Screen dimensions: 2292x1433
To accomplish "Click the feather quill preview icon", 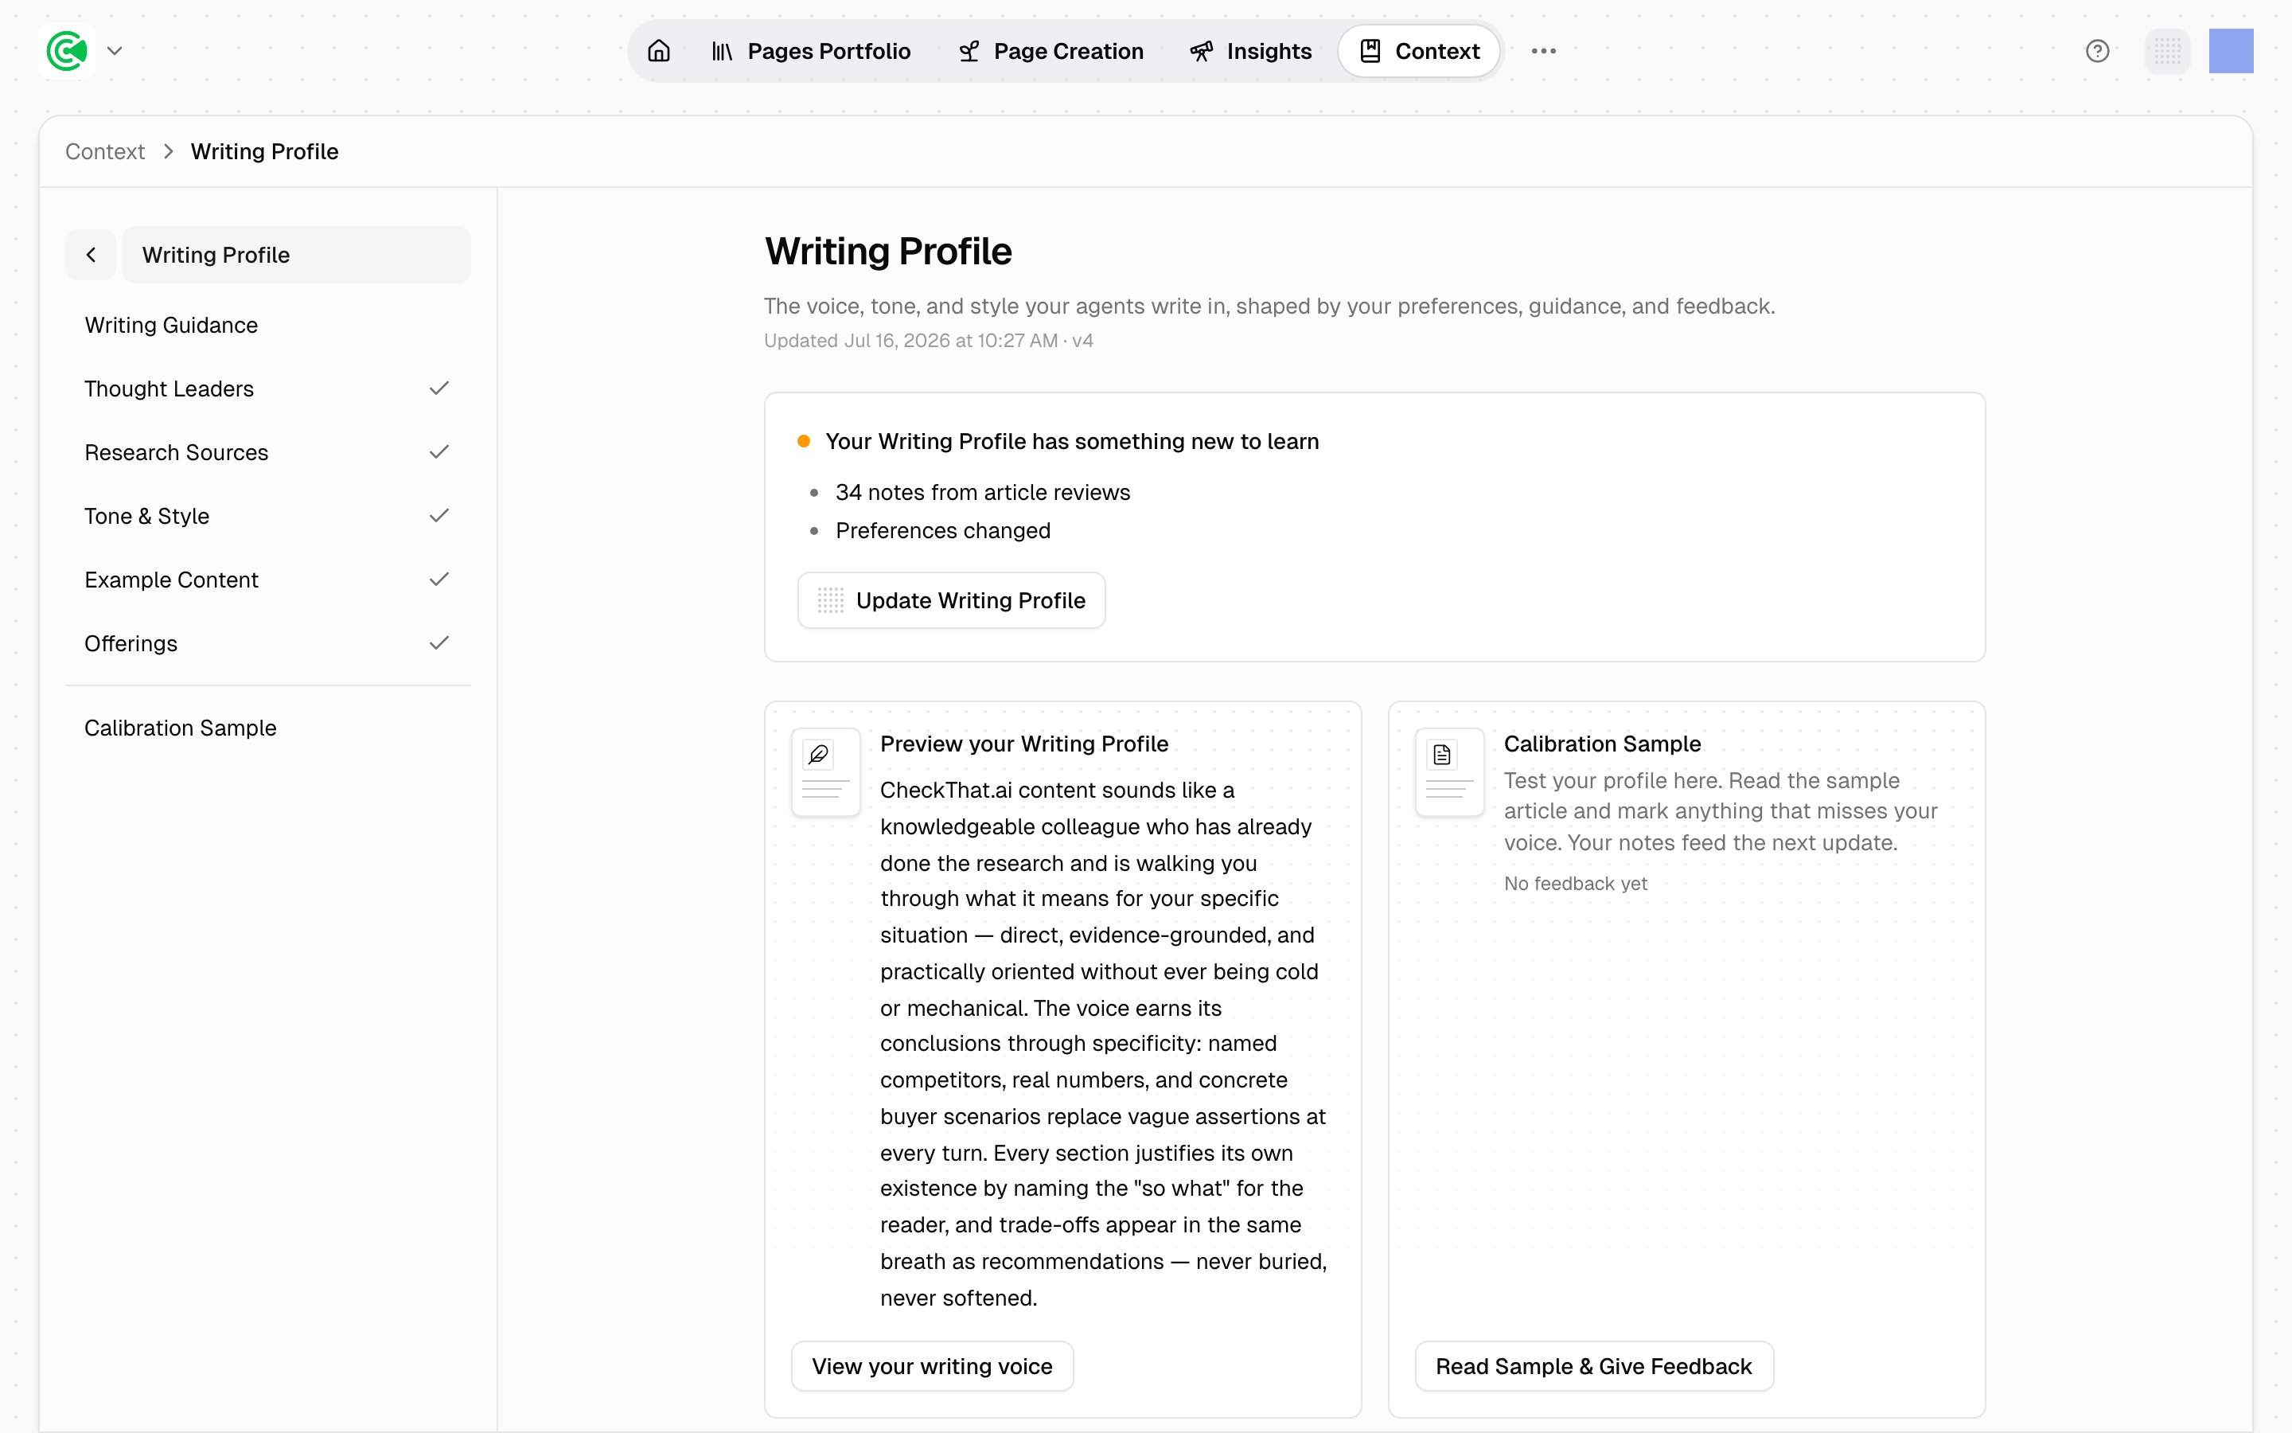I will click(x=818, y=756).
